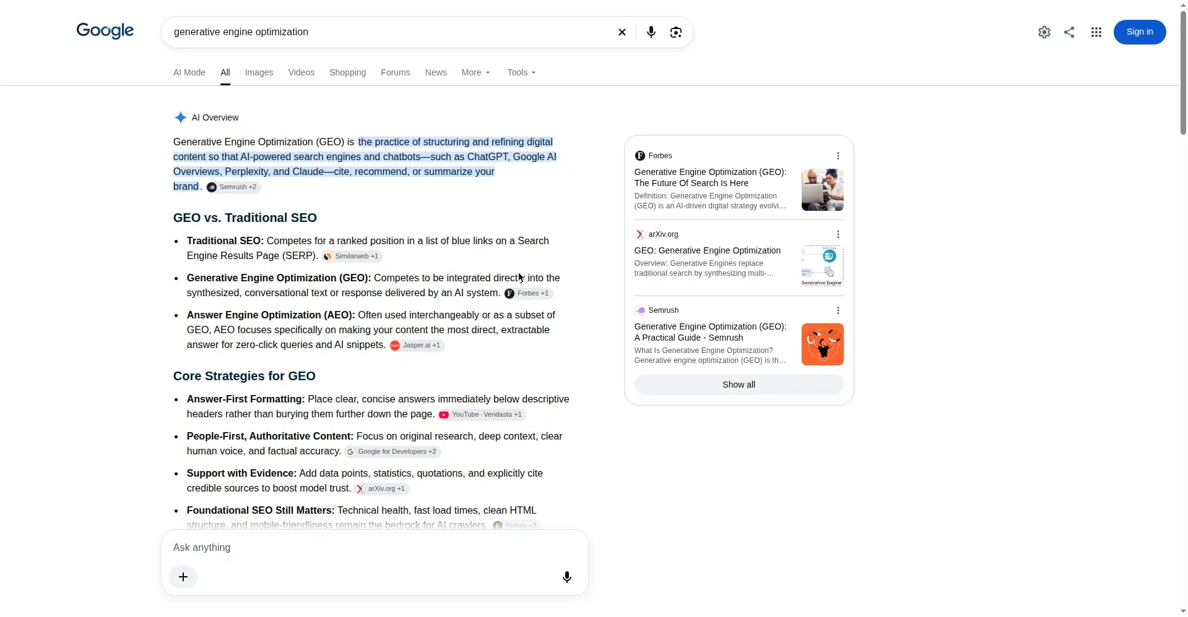Open three-dot menu for Forbes source
The width and height of the screenshot is (1188, 617).
point(838,156)
